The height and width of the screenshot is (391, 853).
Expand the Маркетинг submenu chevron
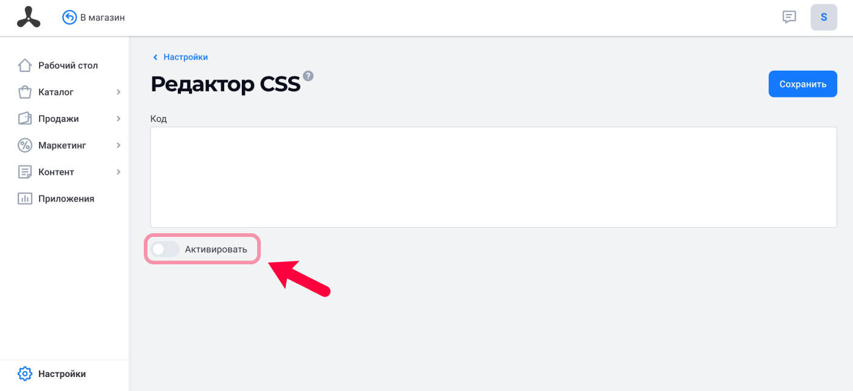click(118, 145)
